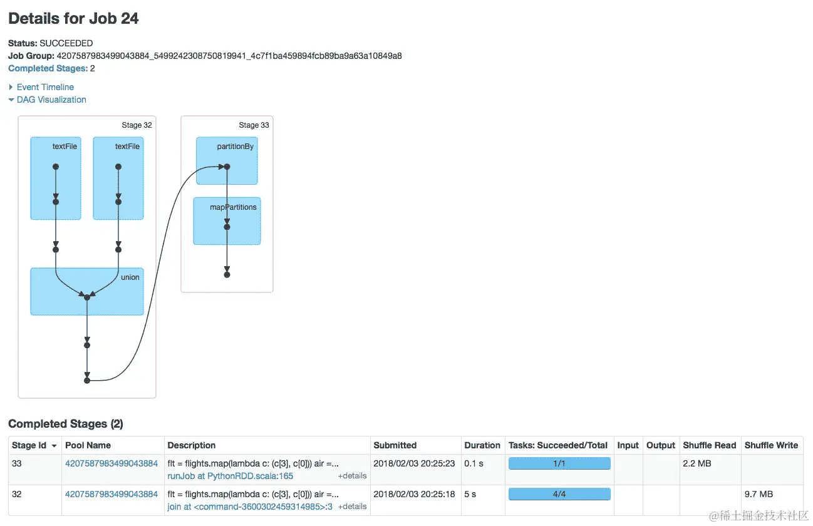Open the join at command link
813x526 pixels.
[250, 507]
